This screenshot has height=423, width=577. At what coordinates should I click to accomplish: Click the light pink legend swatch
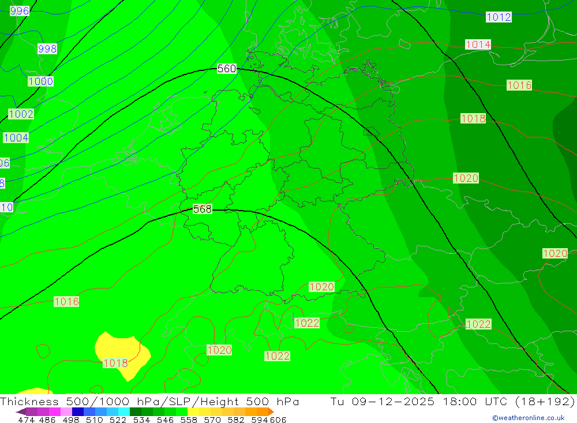pos(65,411)
